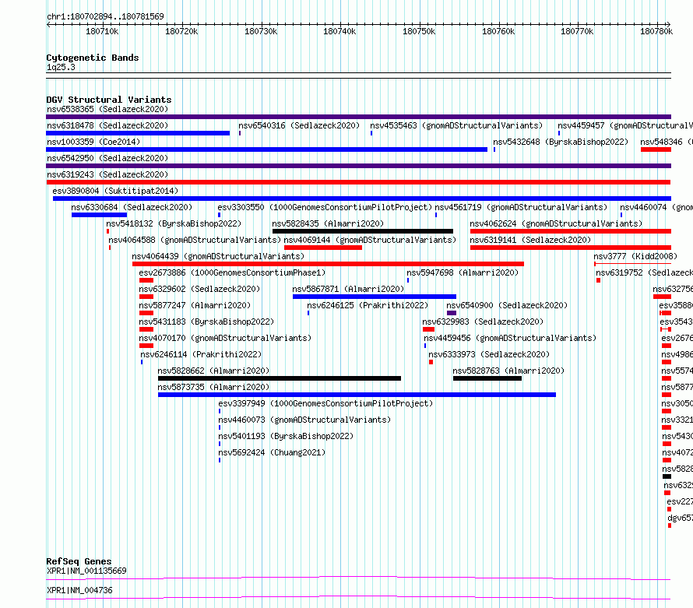Select the nsv5828435 (Almarri2020) black bar
Image resolution: width=693 pixels, height=608 pixels.
[363, 231]
